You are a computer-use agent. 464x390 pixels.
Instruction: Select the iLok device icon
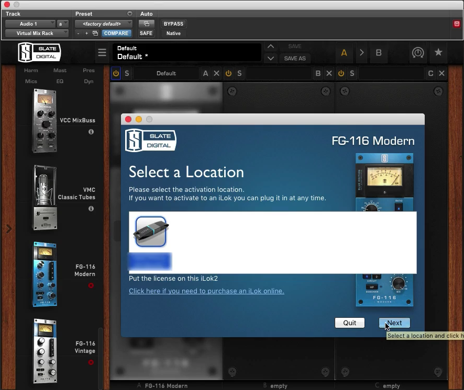point(151,232)
